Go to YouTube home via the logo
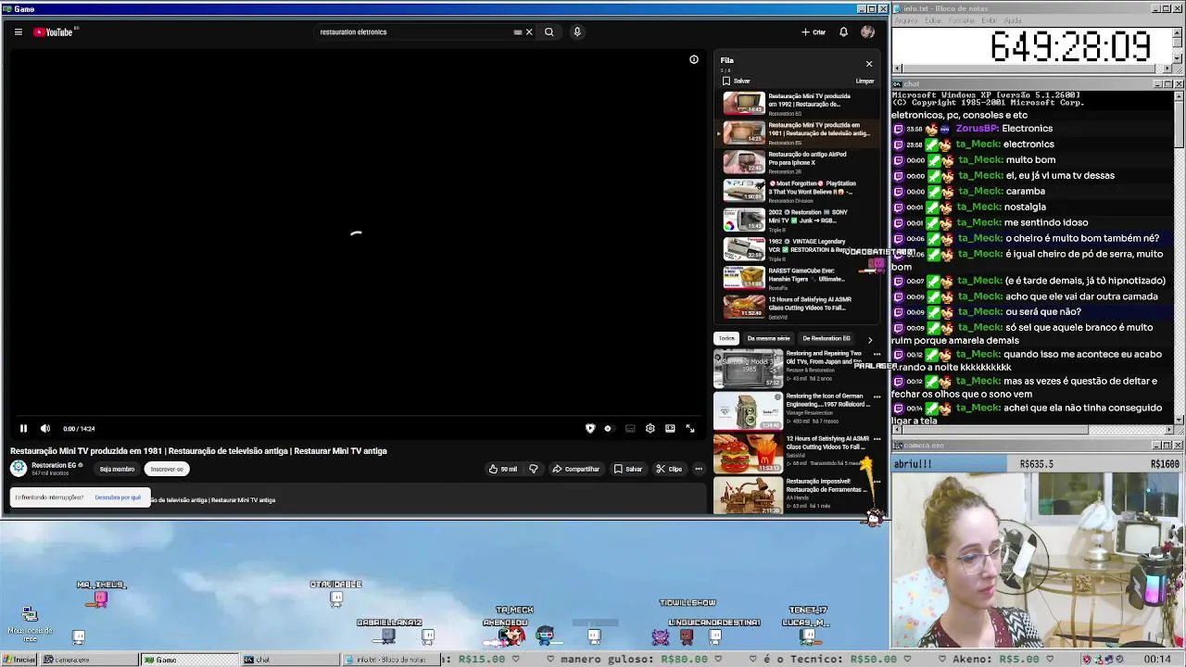The height and width of the screenshot is (667, 1186). point(53,32)
